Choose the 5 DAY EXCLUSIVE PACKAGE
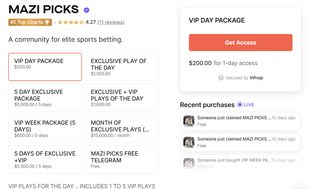Image resolution: width=311 pixels, height=189 pixels. point(45,98)
